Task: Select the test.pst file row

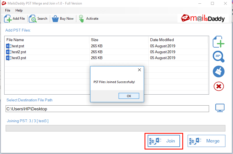Action: [x=106, y=46]
